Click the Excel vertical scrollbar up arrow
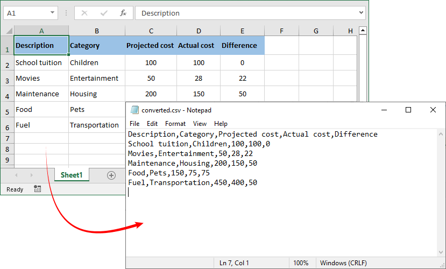Screen dimensions: 446x269 [x=363, y=31]
